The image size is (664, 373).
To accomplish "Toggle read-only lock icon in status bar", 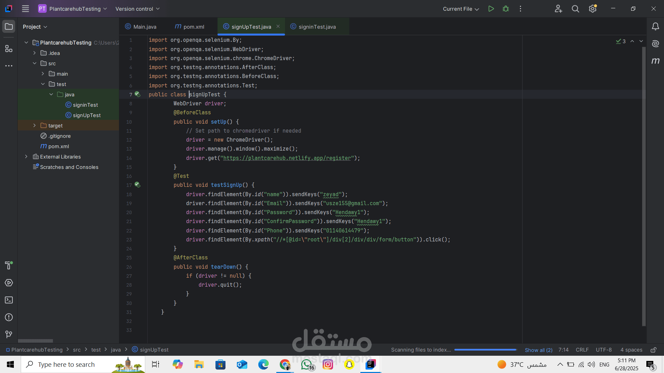I will pos(653,350).
